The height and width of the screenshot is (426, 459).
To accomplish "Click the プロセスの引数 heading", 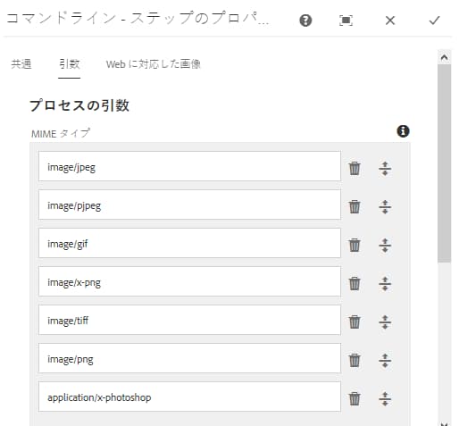I will pyautogui.click(x=79, y=105).
